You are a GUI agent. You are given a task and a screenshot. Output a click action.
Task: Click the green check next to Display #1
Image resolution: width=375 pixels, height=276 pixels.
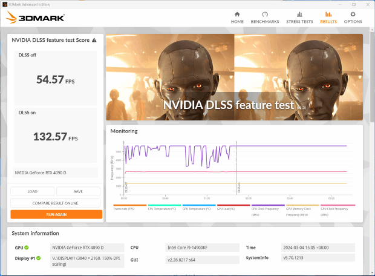[38, 258]
